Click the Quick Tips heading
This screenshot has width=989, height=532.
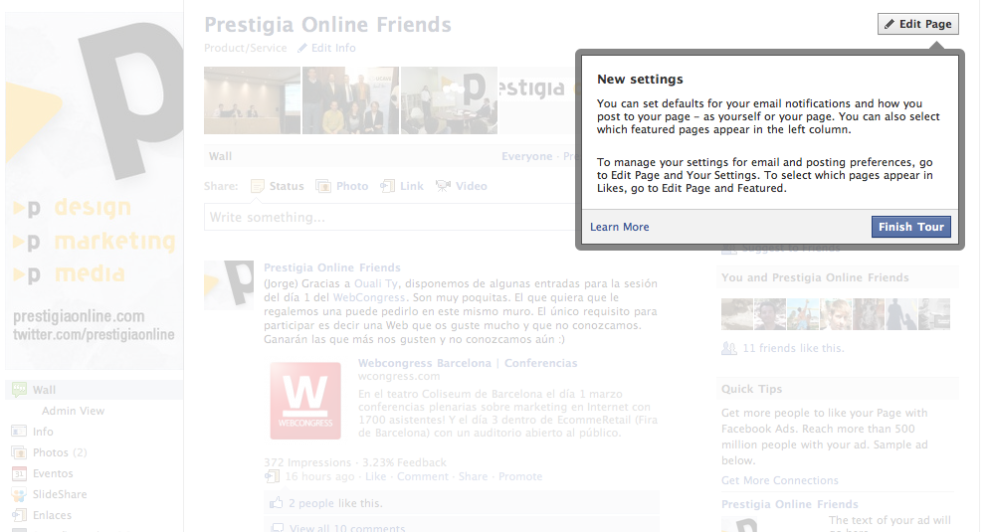tap(751, 389)
